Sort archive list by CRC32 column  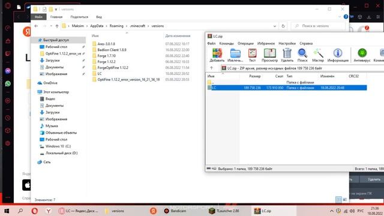pyautogui.click(x=353, y=76)
